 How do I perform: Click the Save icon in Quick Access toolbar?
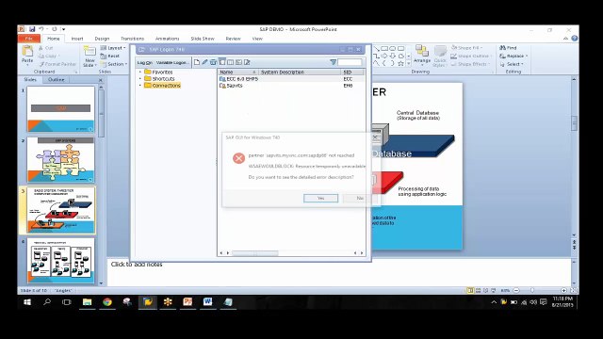[32, 29]
